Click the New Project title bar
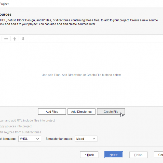This screenshot has width=163, height=163. (x=76, y=4)
